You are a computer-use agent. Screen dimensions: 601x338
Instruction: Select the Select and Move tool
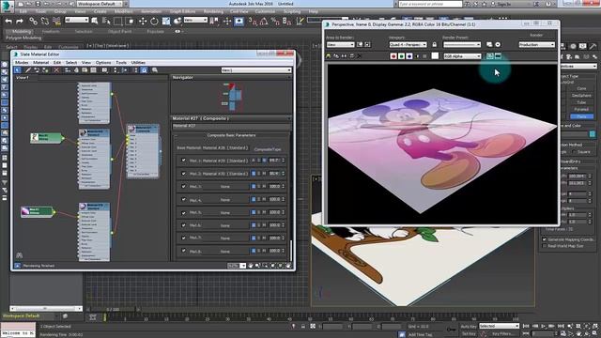[143, 22]
